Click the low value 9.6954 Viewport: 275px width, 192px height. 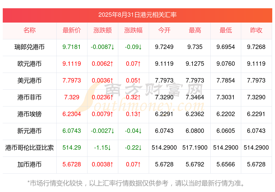226,47
